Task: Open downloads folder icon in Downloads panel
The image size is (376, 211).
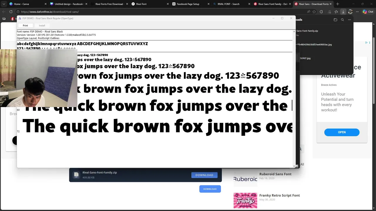Action: pyautogui.click(x=335, y=20)
